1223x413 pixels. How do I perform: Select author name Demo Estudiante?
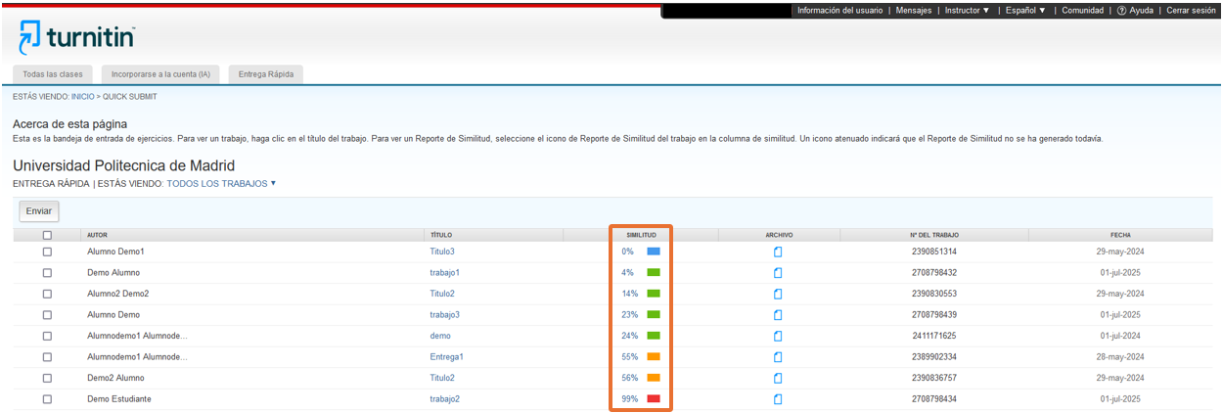[x=119, y=399]
